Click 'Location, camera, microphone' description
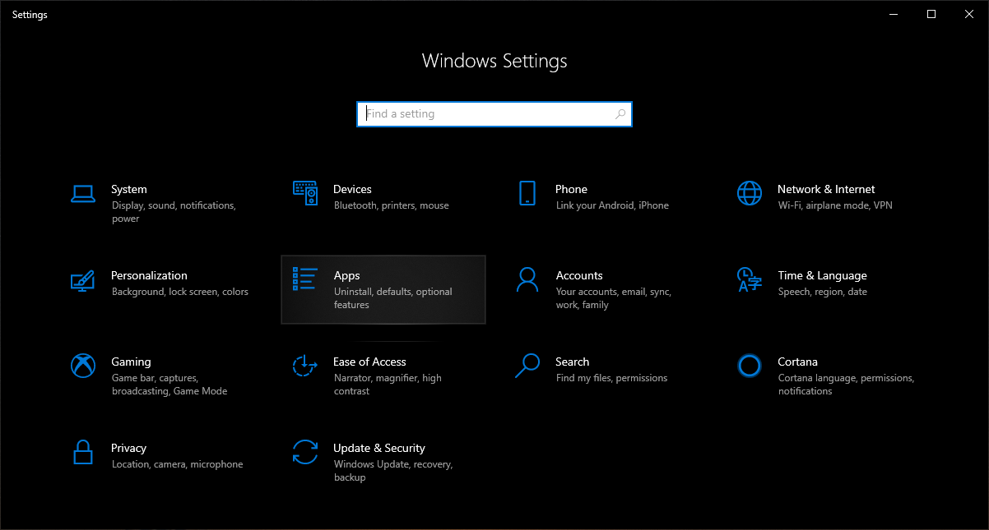The width and height of the screenshot is (989, 530). pyautogui.click(x=178, y=464)
